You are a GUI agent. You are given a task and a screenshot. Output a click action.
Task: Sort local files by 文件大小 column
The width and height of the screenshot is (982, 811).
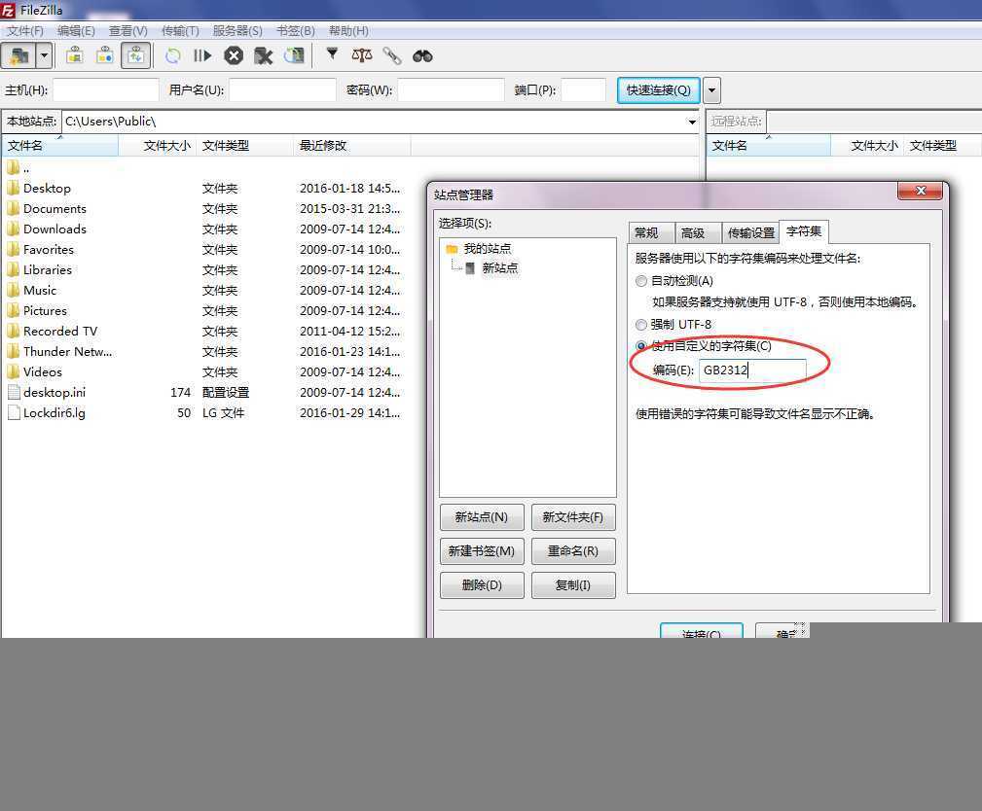[158, 145]
